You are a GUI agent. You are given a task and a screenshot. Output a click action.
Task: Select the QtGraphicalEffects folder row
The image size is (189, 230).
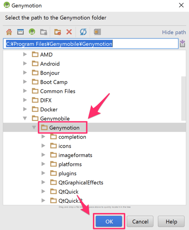[94, 182]
